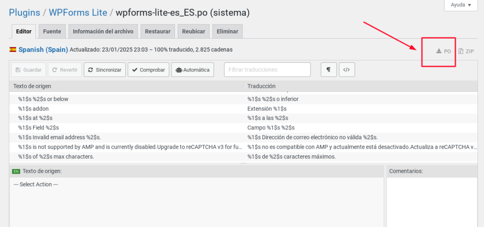Focus the Filtrar traducciones field
This screenshot has width=484, height=227.
coord(268,69)
